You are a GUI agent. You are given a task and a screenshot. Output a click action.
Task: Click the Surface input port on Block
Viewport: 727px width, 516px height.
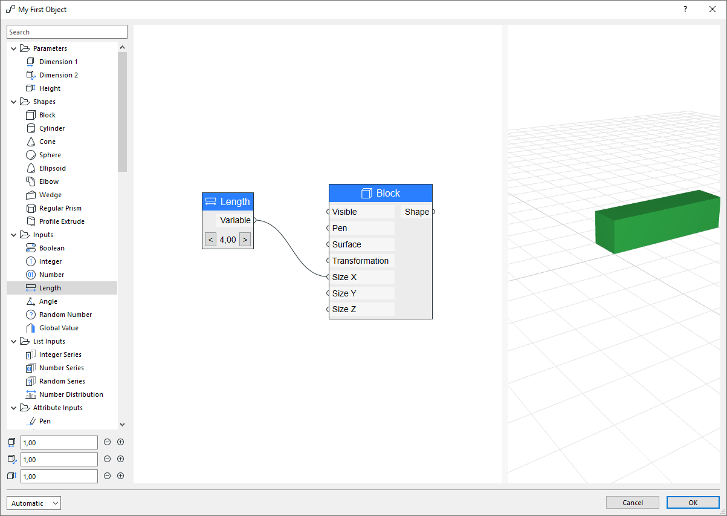[328, 244]
